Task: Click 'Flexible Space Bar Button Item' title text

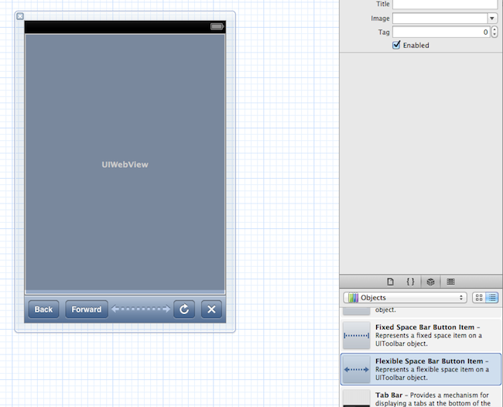Action: pyautogui.click(x=429, y=361)
